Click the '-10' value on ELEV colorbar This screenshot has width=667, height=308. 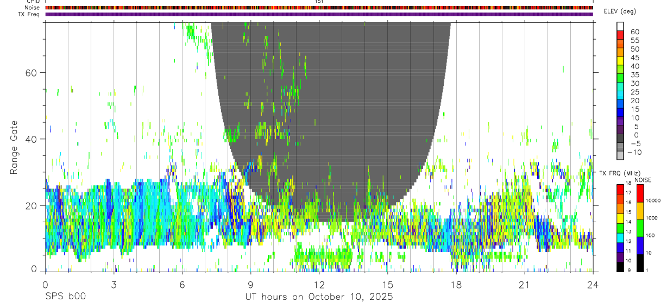pyautogui.click(x=634, y=153)
